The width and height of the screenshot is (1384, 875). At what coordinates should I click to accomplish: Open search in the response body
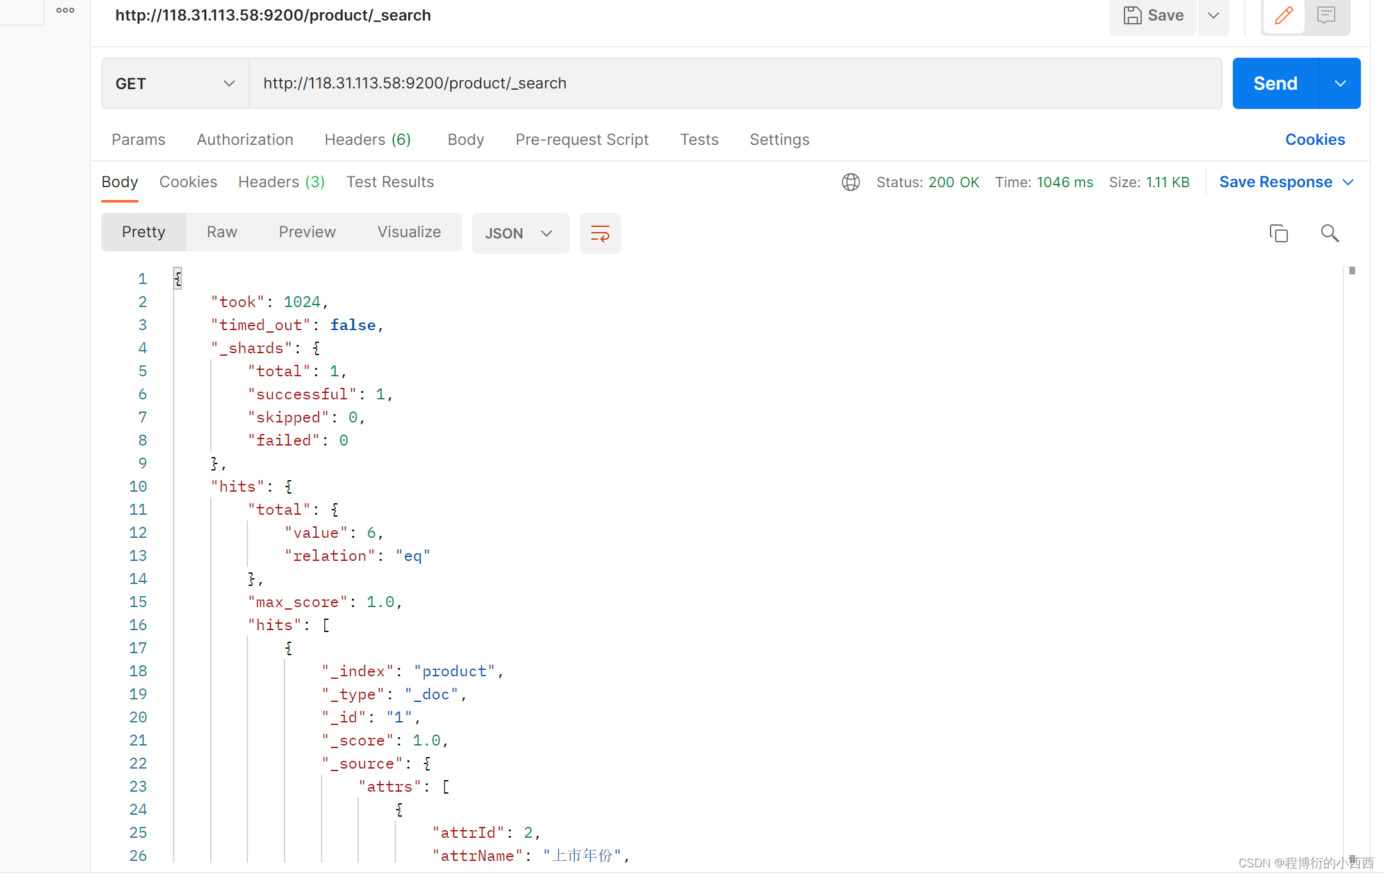click(1330, 233)
